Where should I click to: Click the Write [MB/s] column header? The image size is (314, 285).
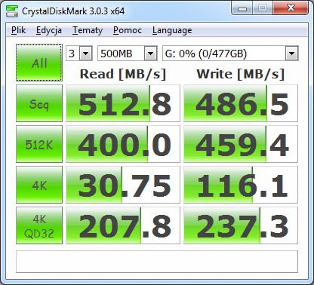[x=241, y=74]
